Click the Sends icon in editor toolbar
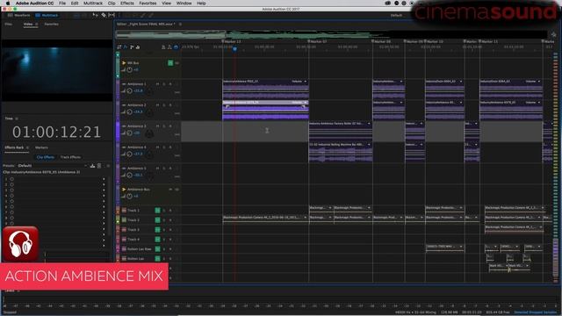 [132, 47]
